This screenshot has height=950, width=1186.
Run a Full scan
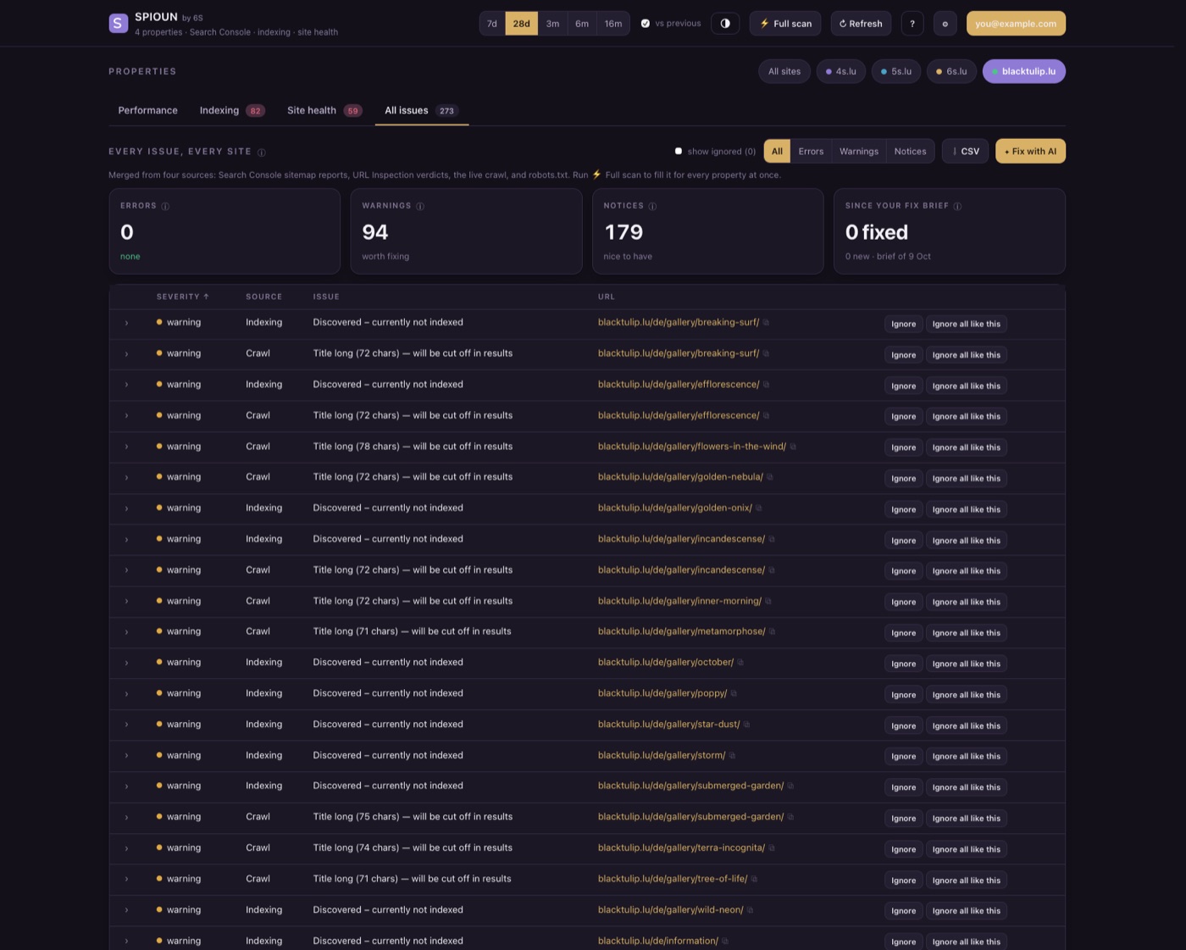coord(785,24)
